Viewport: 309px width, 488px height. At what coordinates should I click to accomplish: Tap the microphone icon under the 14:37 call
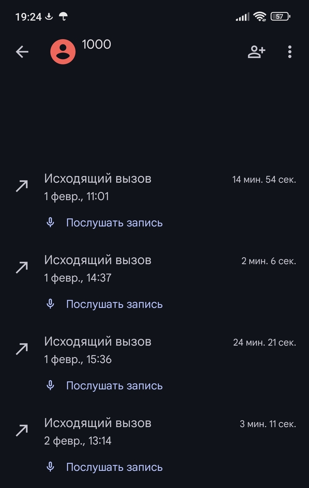click(x=50, y=304)
